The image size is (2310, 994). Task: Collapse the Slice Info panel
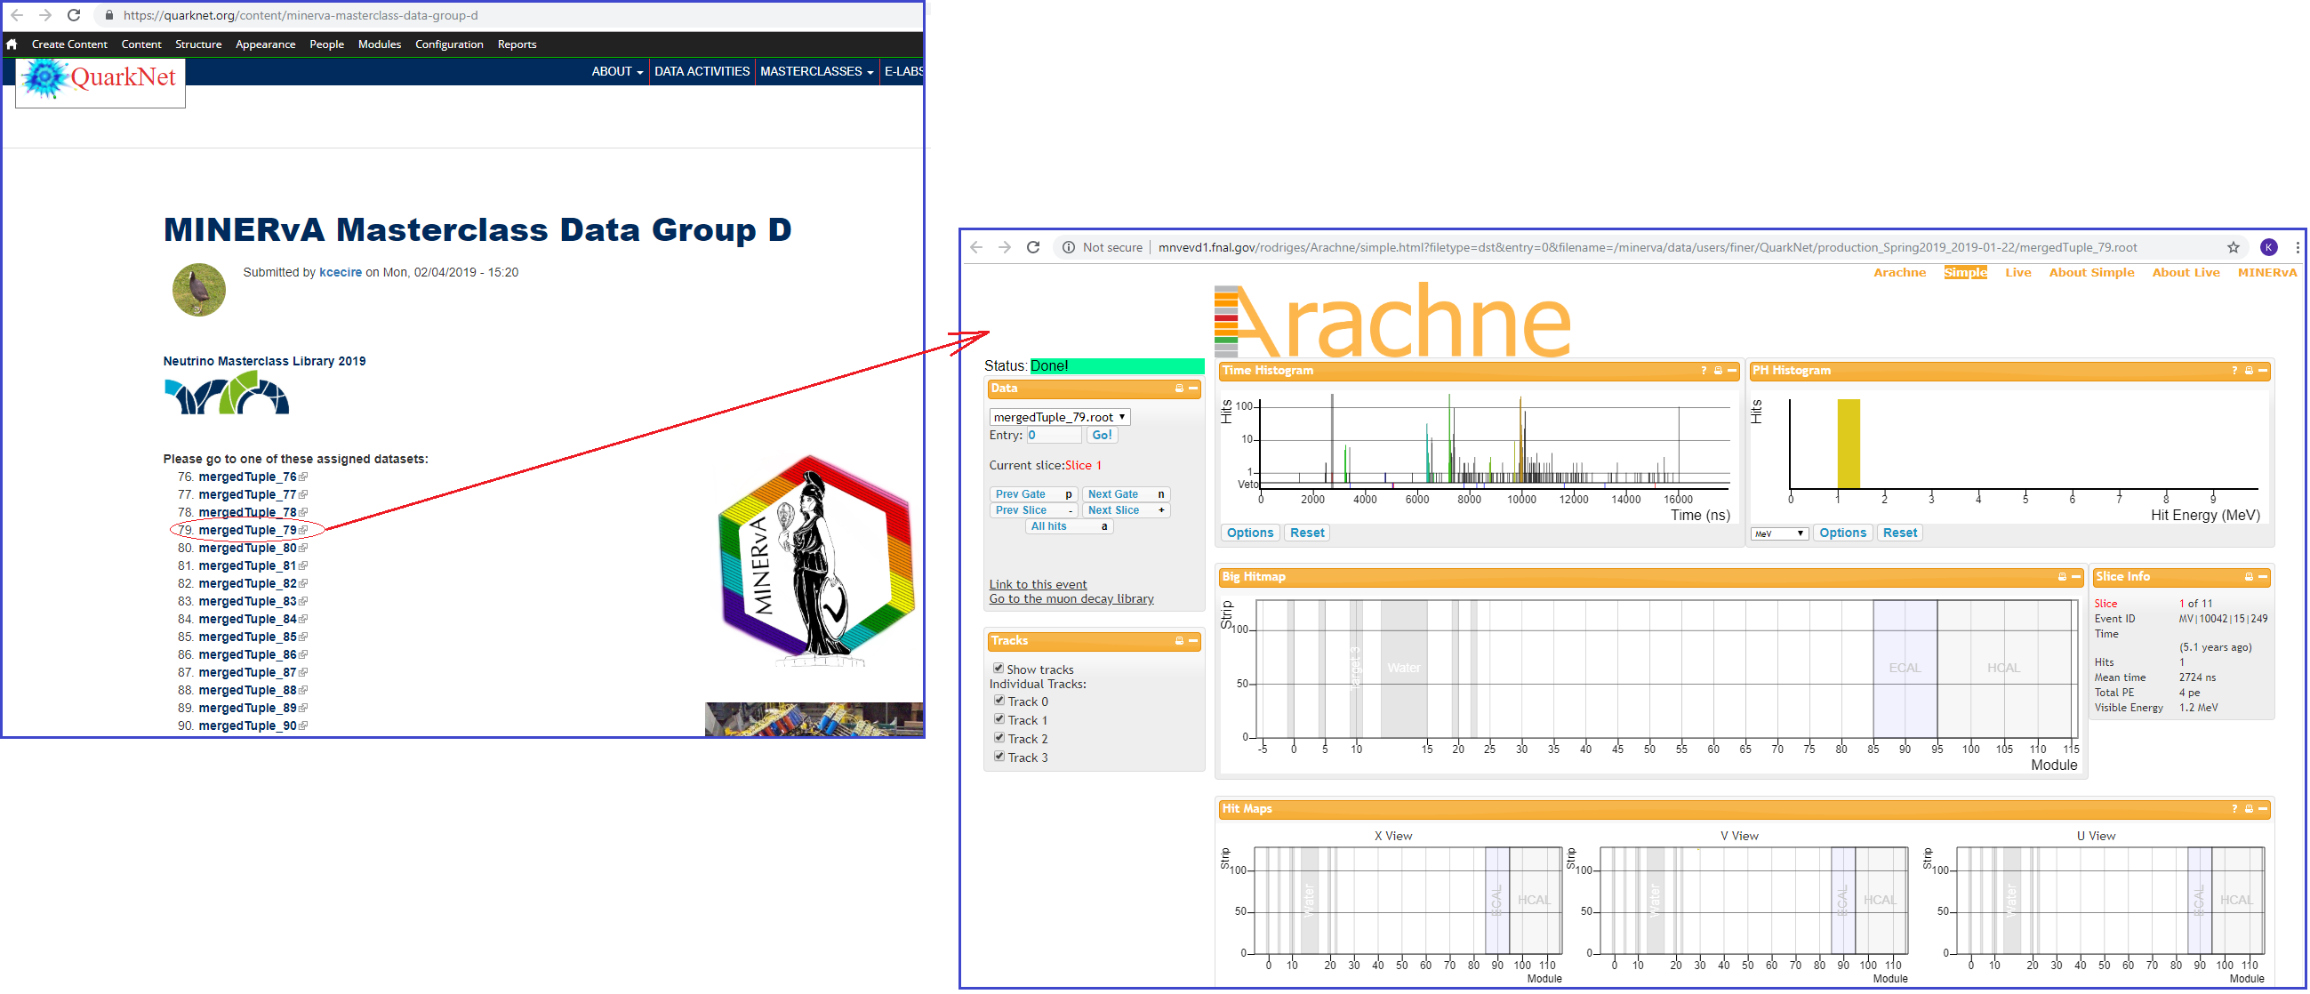[x=2264, y=577]
